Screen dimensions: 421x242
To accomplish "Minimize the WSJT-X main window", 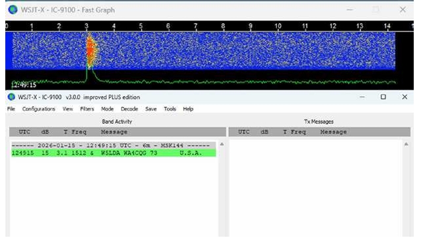I will pos(362,97).
